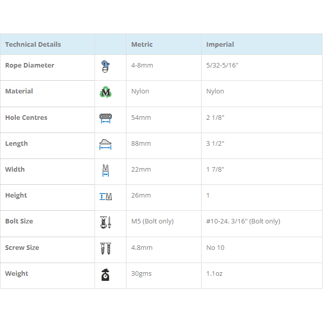This screenshot has height=323, width=323.
Task: Click the Imperial column header
Action: (x=220, y=45)
